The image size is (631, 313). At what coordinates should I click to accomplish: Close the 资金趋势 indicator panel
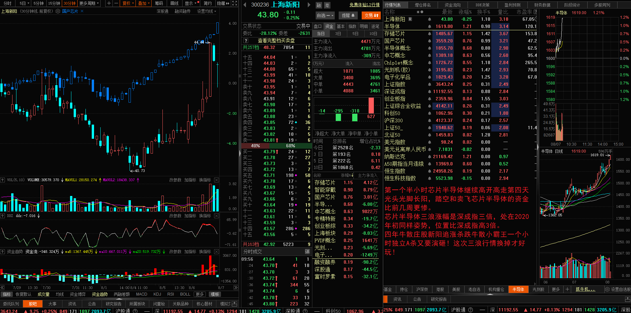216,252
